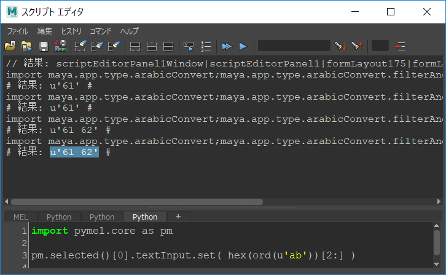Click the input editor vertical scrollbar thumb
446x275 pixels.
click(437, 243)
